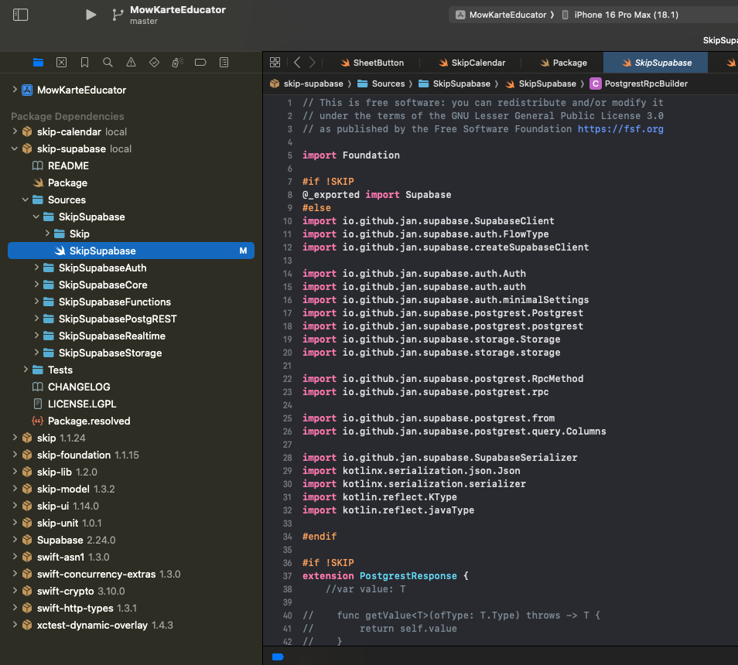Viewport: 738px width, 665px height.
Task: Open the Source Control navigator
Action: (62, 63)
